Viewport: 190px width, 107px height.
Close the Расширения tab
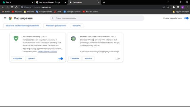pyautogui.click(x=99, y=2)
